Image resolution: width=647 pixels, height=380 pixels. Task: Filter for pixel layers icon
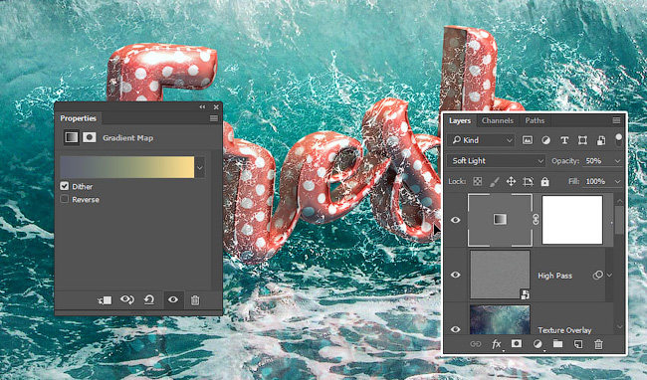point(528,140)
